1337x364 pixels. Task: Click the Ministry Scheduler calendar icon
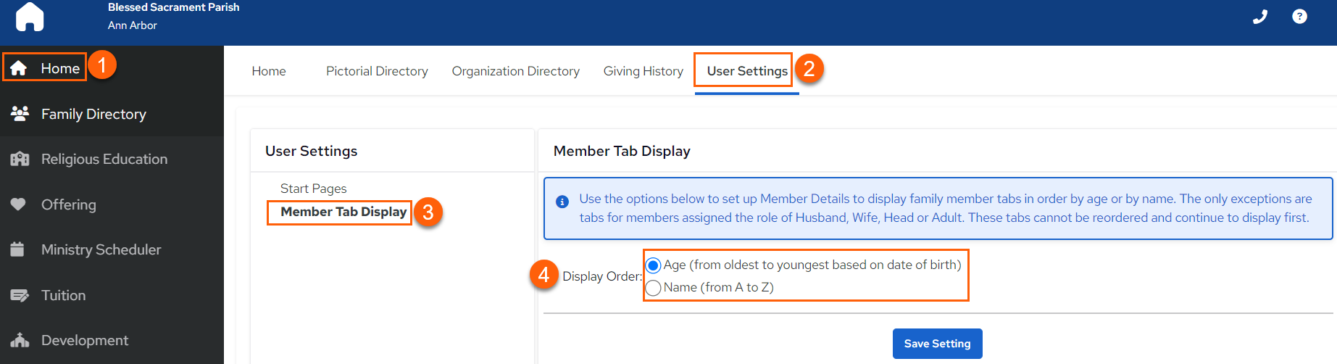pos(18,249)
